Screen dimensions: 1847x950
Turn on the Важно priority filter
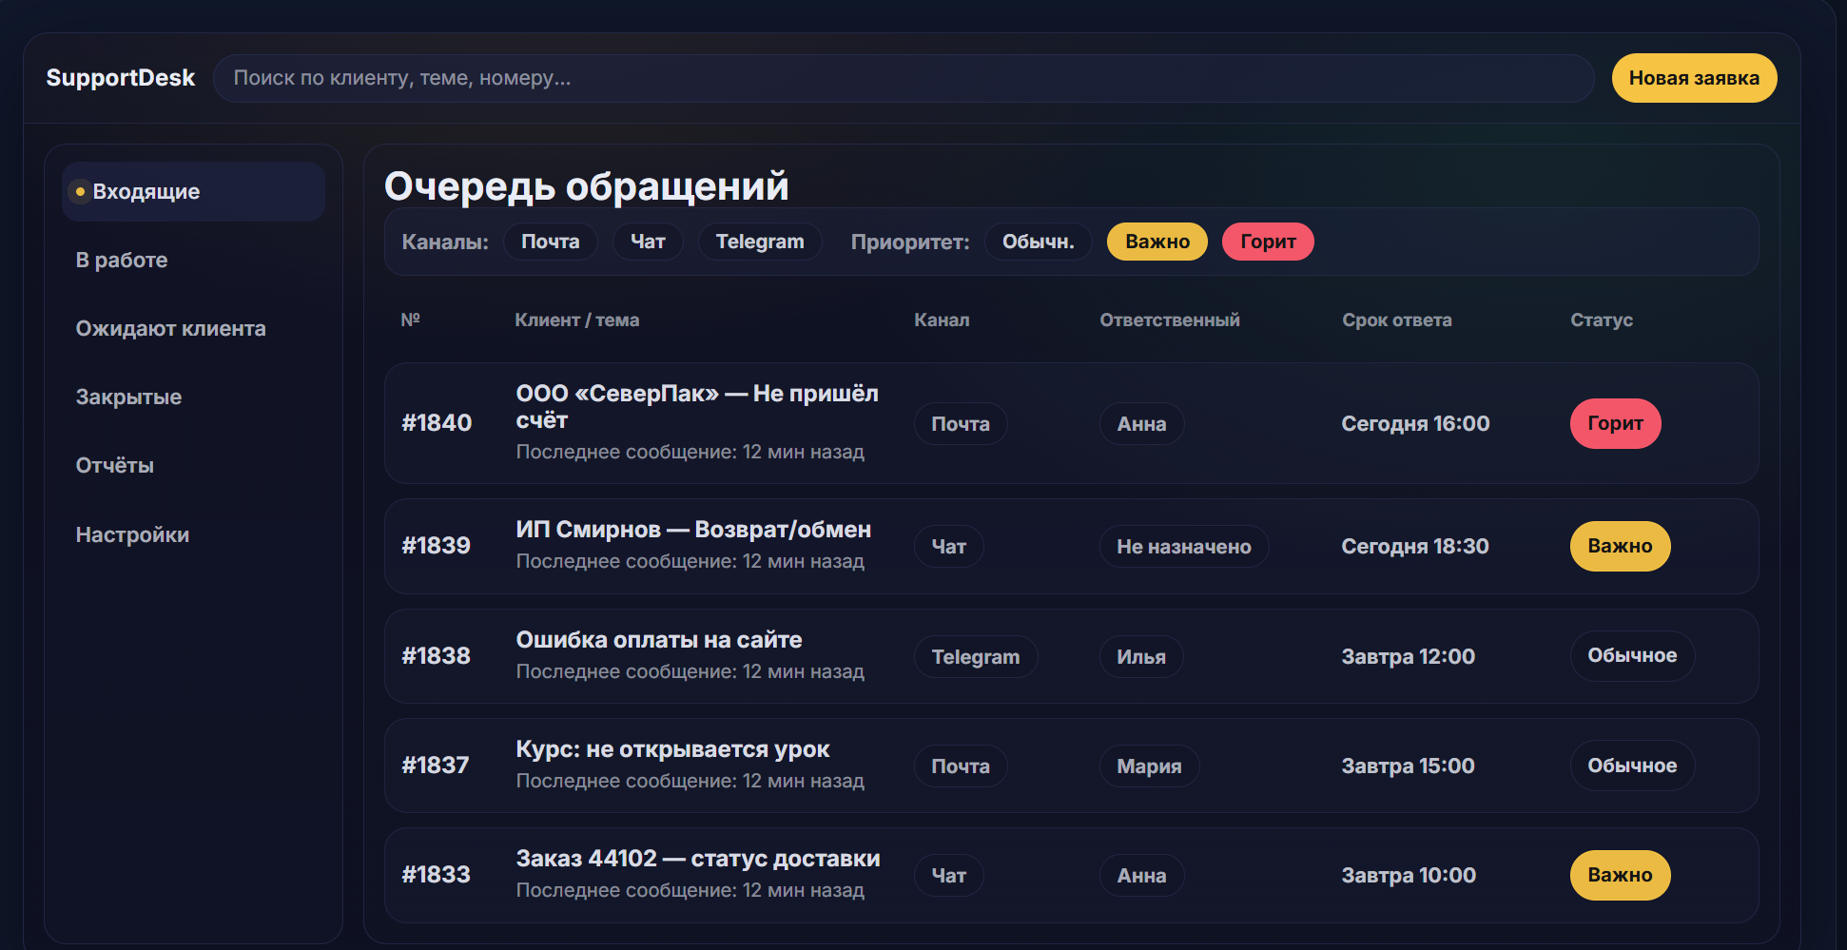pyautogui.click(x=1157, y=241)
